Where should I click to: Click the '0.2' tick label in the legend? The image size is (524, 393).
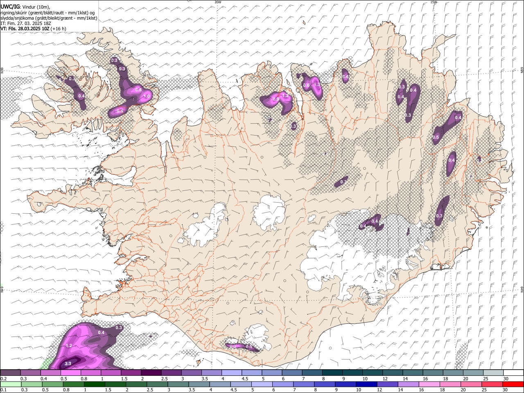pos(3,379)
